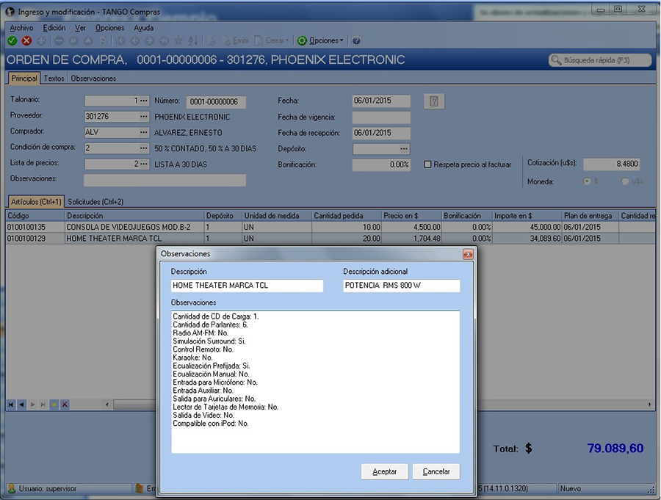Click the Descripción field HOME THEATER MARCA TCL

[x=247, y=286]
